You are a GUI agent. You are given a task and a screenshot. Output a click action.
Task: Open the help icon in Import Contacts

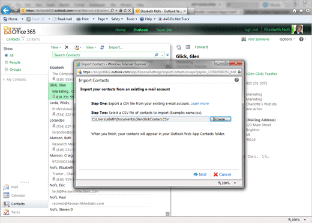236,80
